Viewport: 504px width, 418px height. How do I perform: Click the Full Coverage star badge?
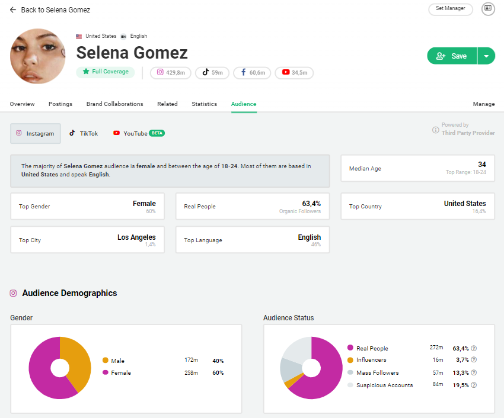tap(106, 71)
